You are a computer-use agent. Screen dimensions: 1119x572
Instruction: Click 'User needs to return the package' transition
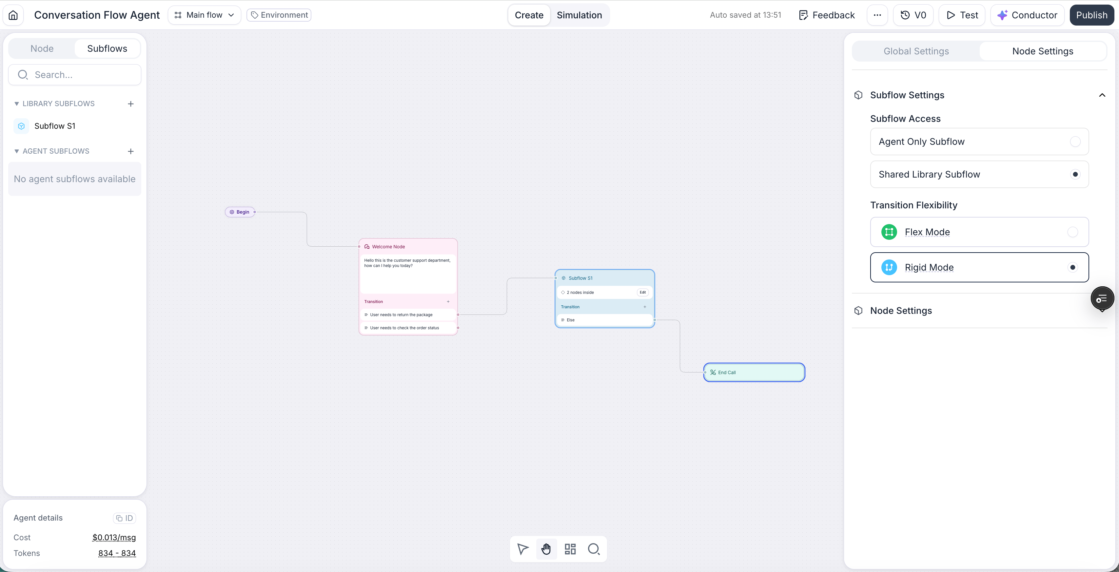408,315
